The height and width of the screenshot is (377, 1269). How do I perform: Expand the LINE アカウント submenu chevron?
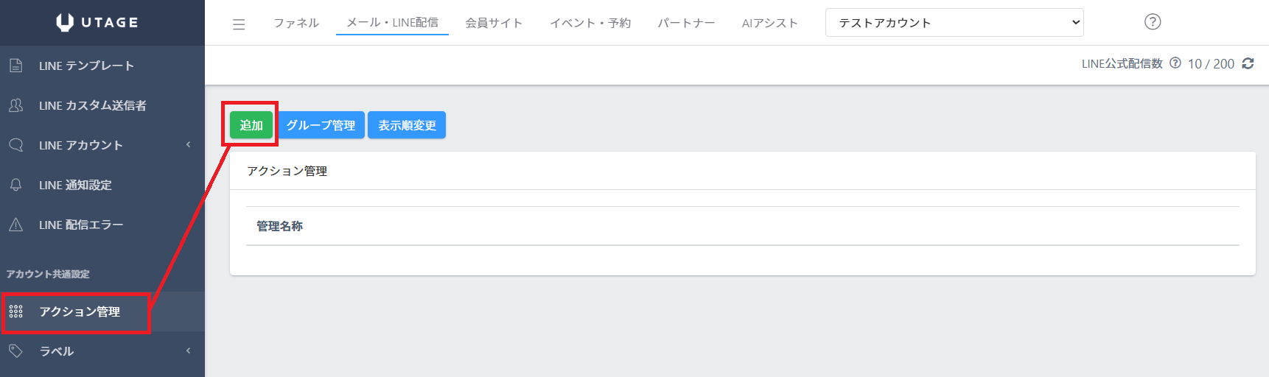click(x=189, y=145)
